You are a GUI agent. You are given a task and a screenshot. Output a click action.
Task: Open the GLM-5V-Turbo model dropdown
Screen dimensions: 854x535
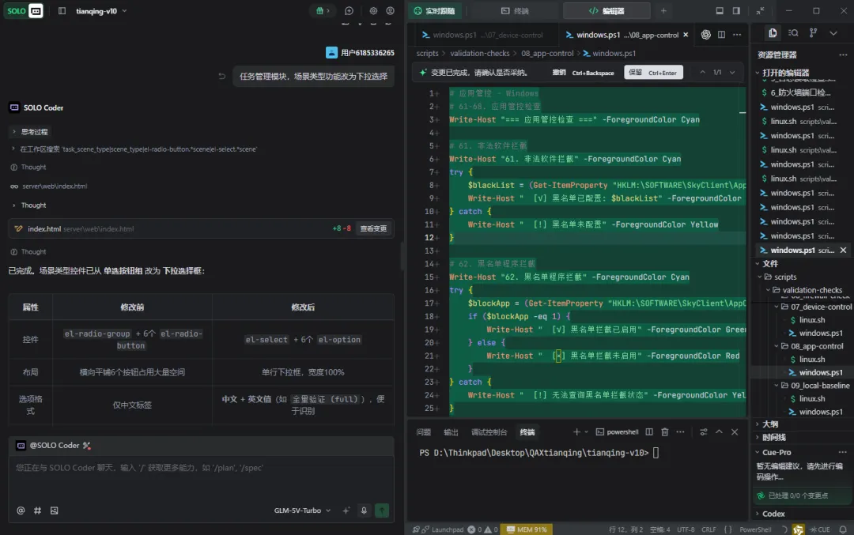click(302, 511)
